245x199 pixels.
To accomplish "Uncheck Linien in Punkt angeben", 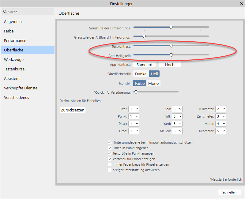I will click(110, 148).
